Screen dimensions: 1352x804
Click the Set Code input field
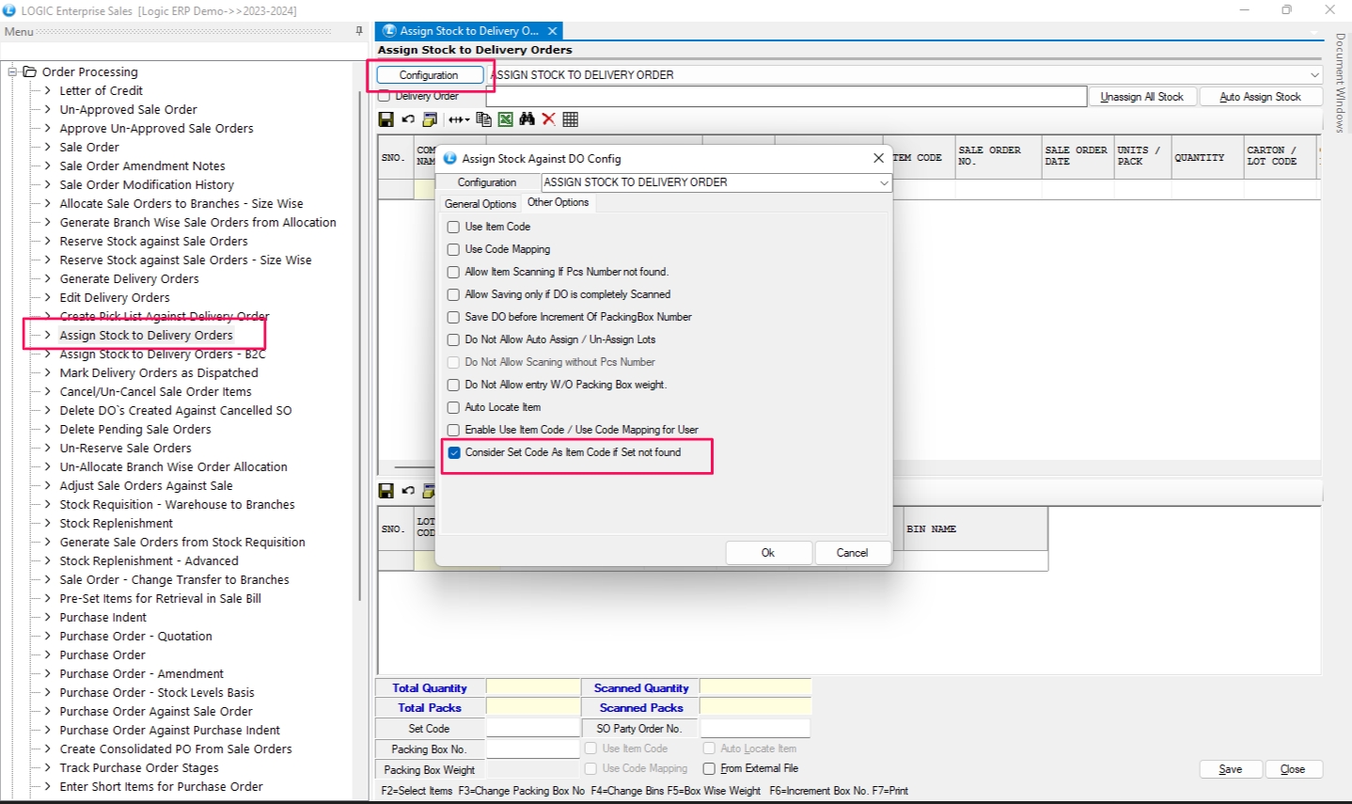(x=533, y=729)
